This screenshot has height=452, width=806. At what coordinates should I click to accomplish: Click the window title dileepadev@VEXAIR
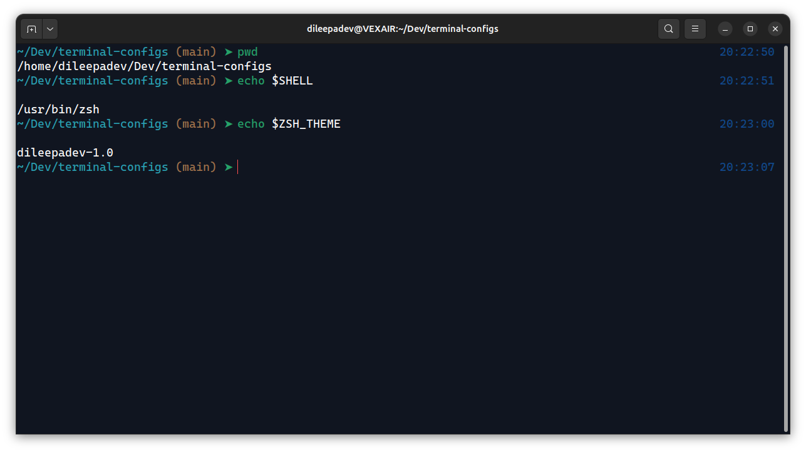[403, 29]
